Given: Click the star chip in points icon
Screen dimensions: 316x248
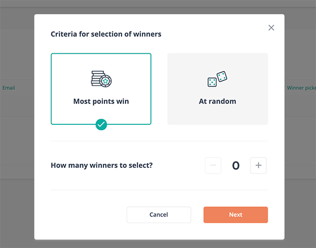Looking at the screenshot, I should point(106,81).
